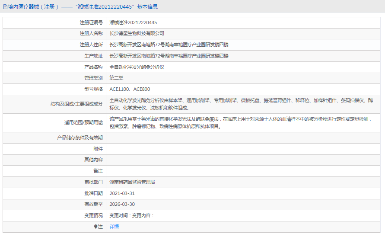
Task: Select company name 长沙德星生物科技有限公司
Action: (137, 33)
